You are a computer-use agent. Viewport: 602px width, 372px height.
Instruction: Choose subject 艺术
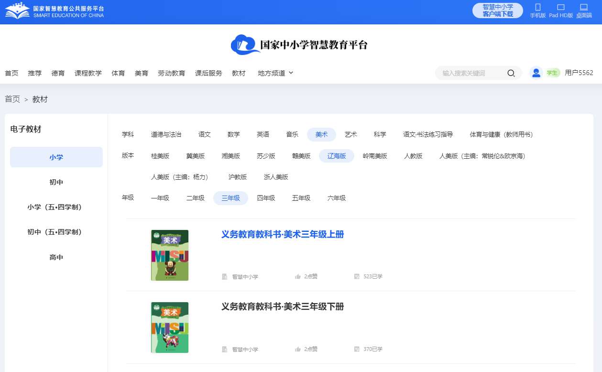tap(351, 135)
